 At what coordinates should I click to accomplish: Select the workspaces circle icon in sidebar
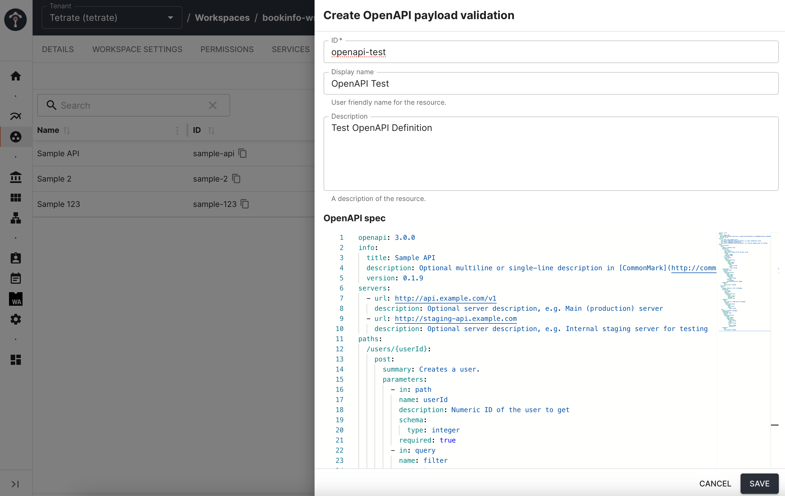tap(16, 137)
